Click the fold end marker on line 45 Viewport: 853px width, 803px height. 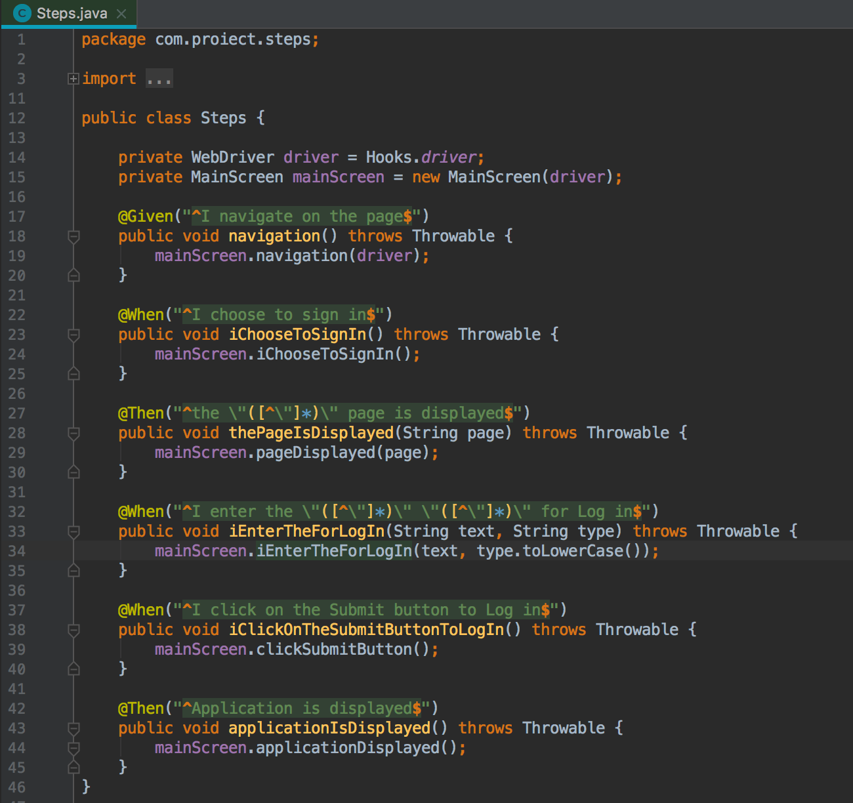(73, 767)
